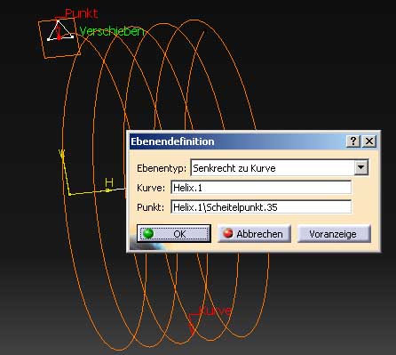The height and width of the screenshot is (355, 396).
Task: Click the green Verschieben label
Action: (112, 31)
